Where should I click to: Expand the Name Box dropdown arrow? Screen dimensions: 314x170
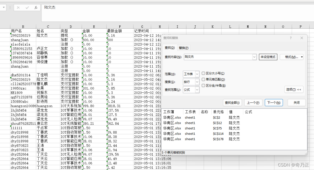coord(3,8)
